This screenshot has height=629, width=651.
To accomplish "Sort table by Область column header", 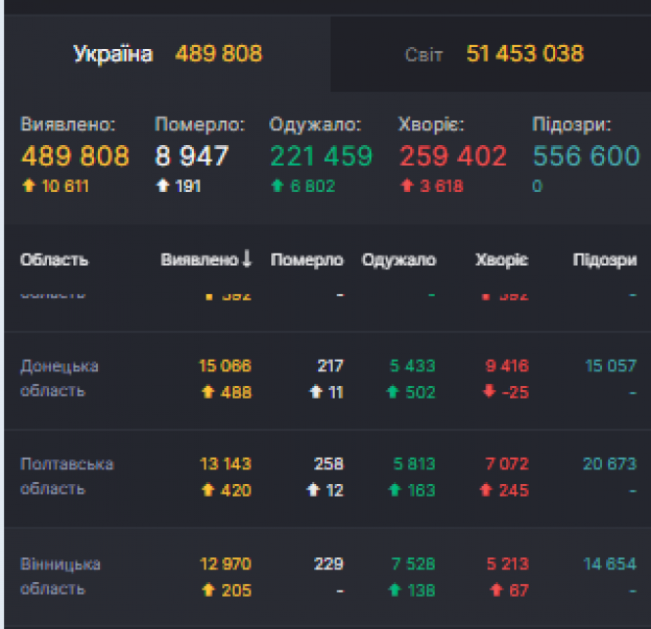I will point(54,261).
